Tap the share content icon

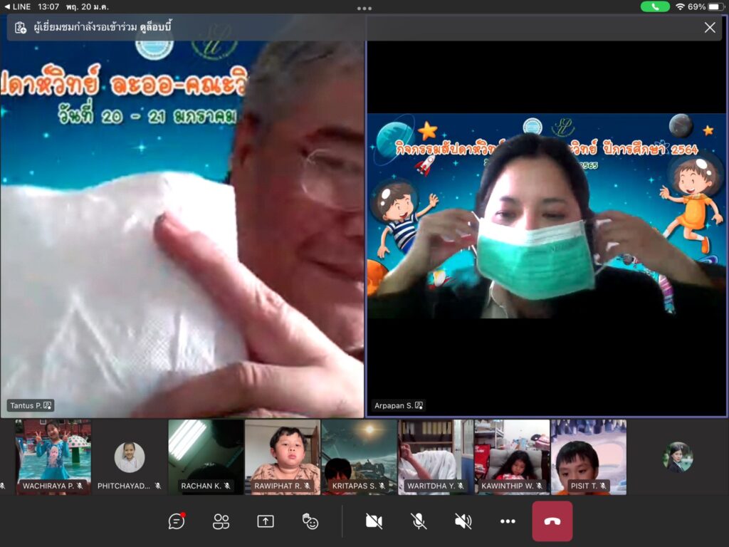[266, 521]
